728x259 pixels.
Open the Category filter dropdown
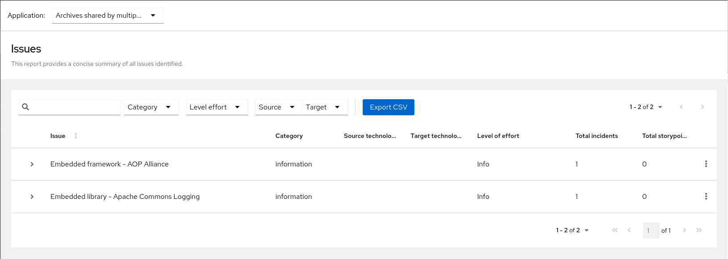151,107
